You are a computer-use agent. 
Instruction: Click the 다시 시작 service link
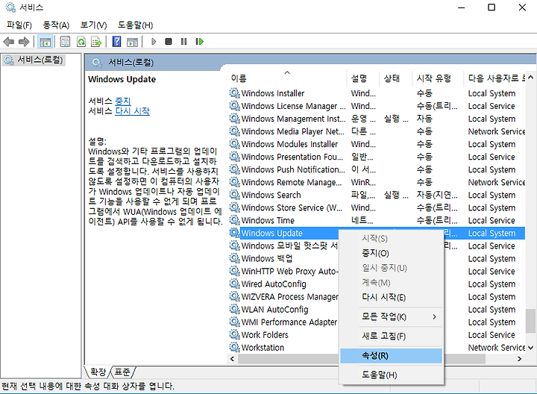click(x=132, y=111)
